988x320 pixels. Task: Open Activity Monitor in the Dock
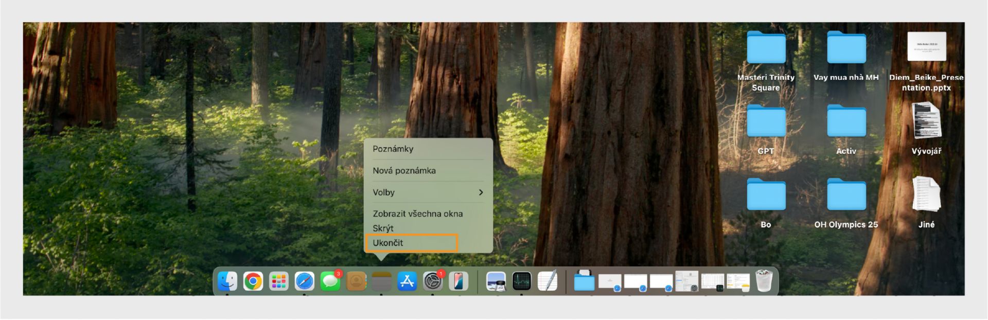point(522,281)
